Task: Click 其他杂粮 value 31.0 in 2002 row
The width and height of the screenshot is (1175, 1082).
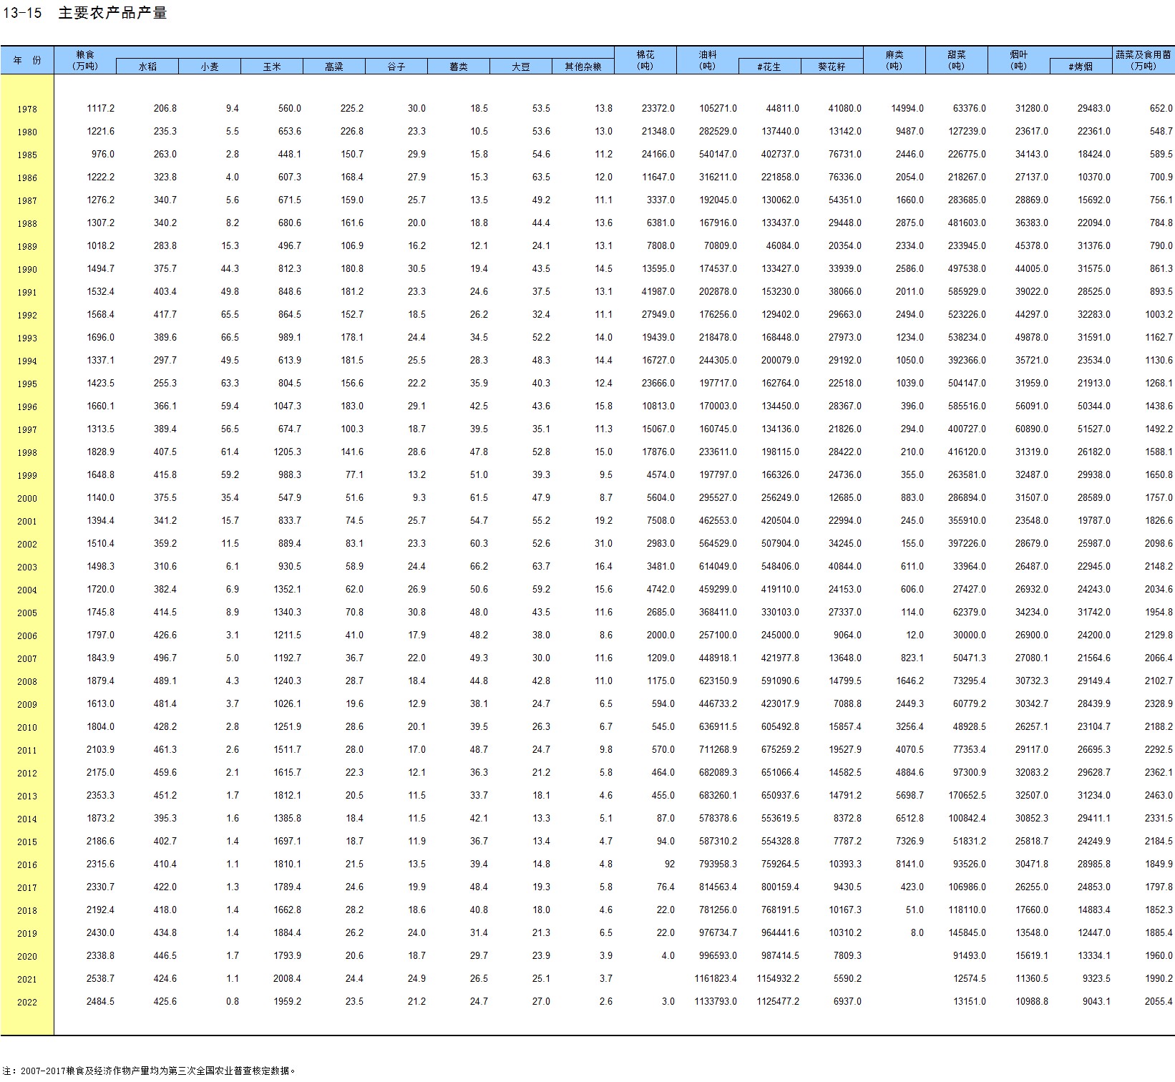Action: (604, 544)
